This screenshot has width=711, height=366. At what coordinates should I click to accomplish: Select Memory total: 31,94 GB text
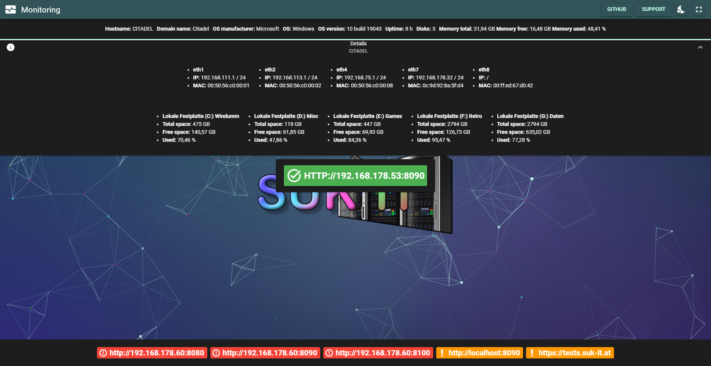pos(467,29)
